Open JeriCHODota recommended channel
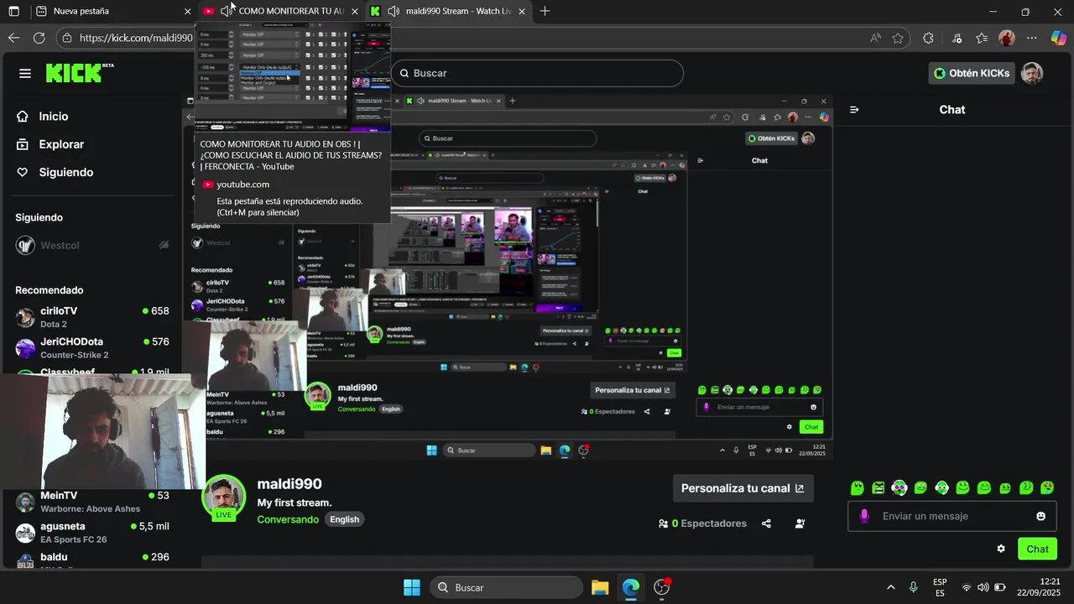 point(92,348)
